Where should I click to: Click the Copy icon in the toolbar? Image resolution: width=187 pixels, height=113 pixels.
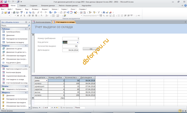pos(30,12)
